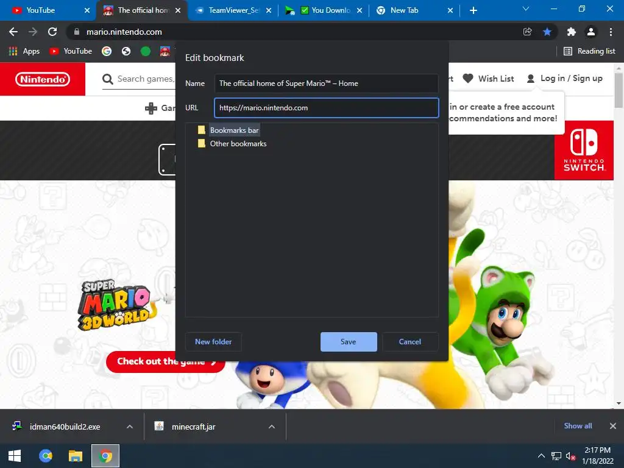Open the Wish List heart link

pyautogui.click(x=488, y=79)
